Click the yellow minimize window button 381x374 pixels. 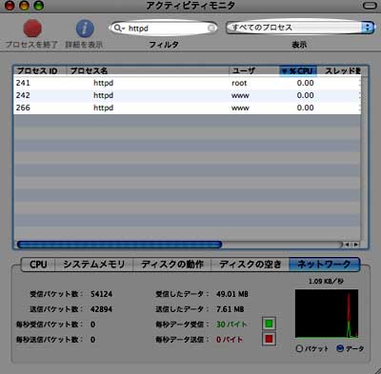tap(24, 6)
